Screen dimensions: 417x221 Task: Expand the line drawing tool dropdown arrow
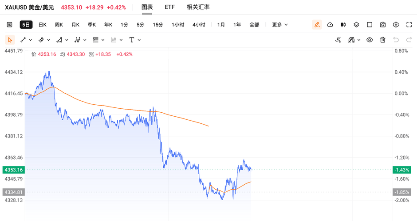coord(31,40)
